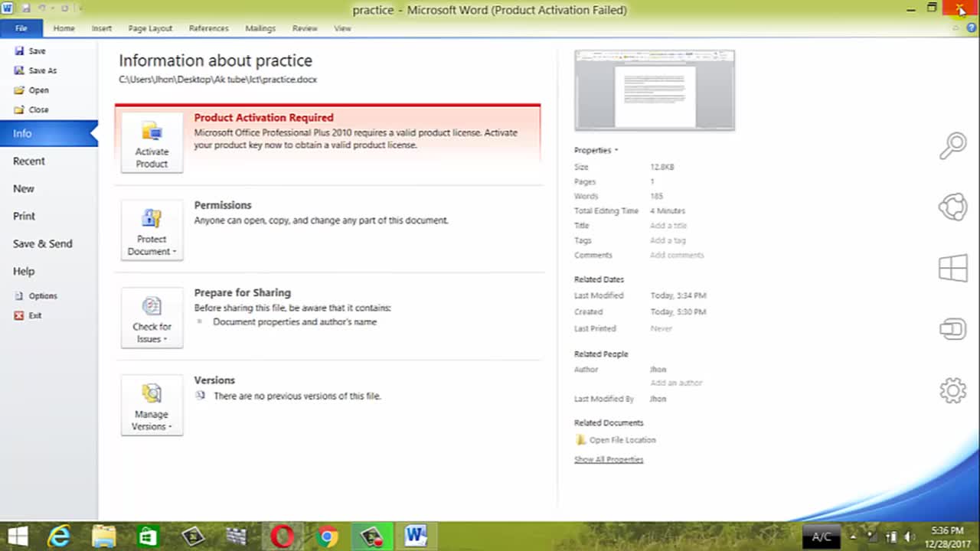Click the document preview thumbnail

pyautogui.click(x=655, y=90)
